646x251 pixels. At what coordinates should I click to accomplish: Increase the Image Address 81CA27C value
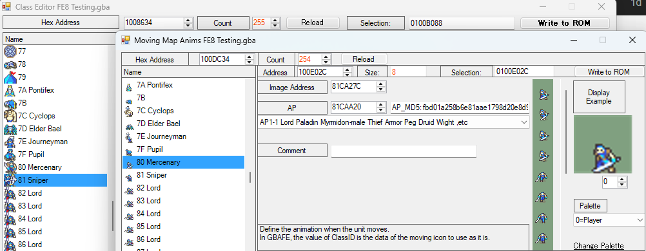pyautogui.click(x=380, y=85)
